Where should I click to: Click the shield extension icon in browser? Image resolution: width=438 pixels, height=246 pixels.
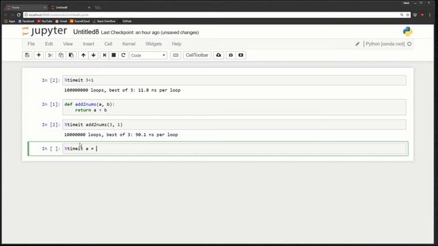pyautogui.click(x=415, y=15)
